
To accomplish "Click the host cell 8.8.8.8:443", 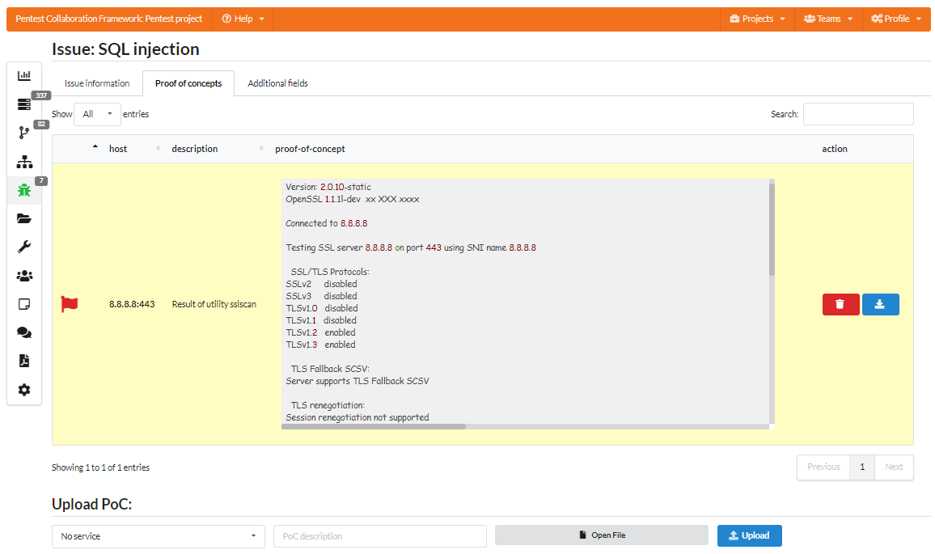I will [x=132, y=304].
